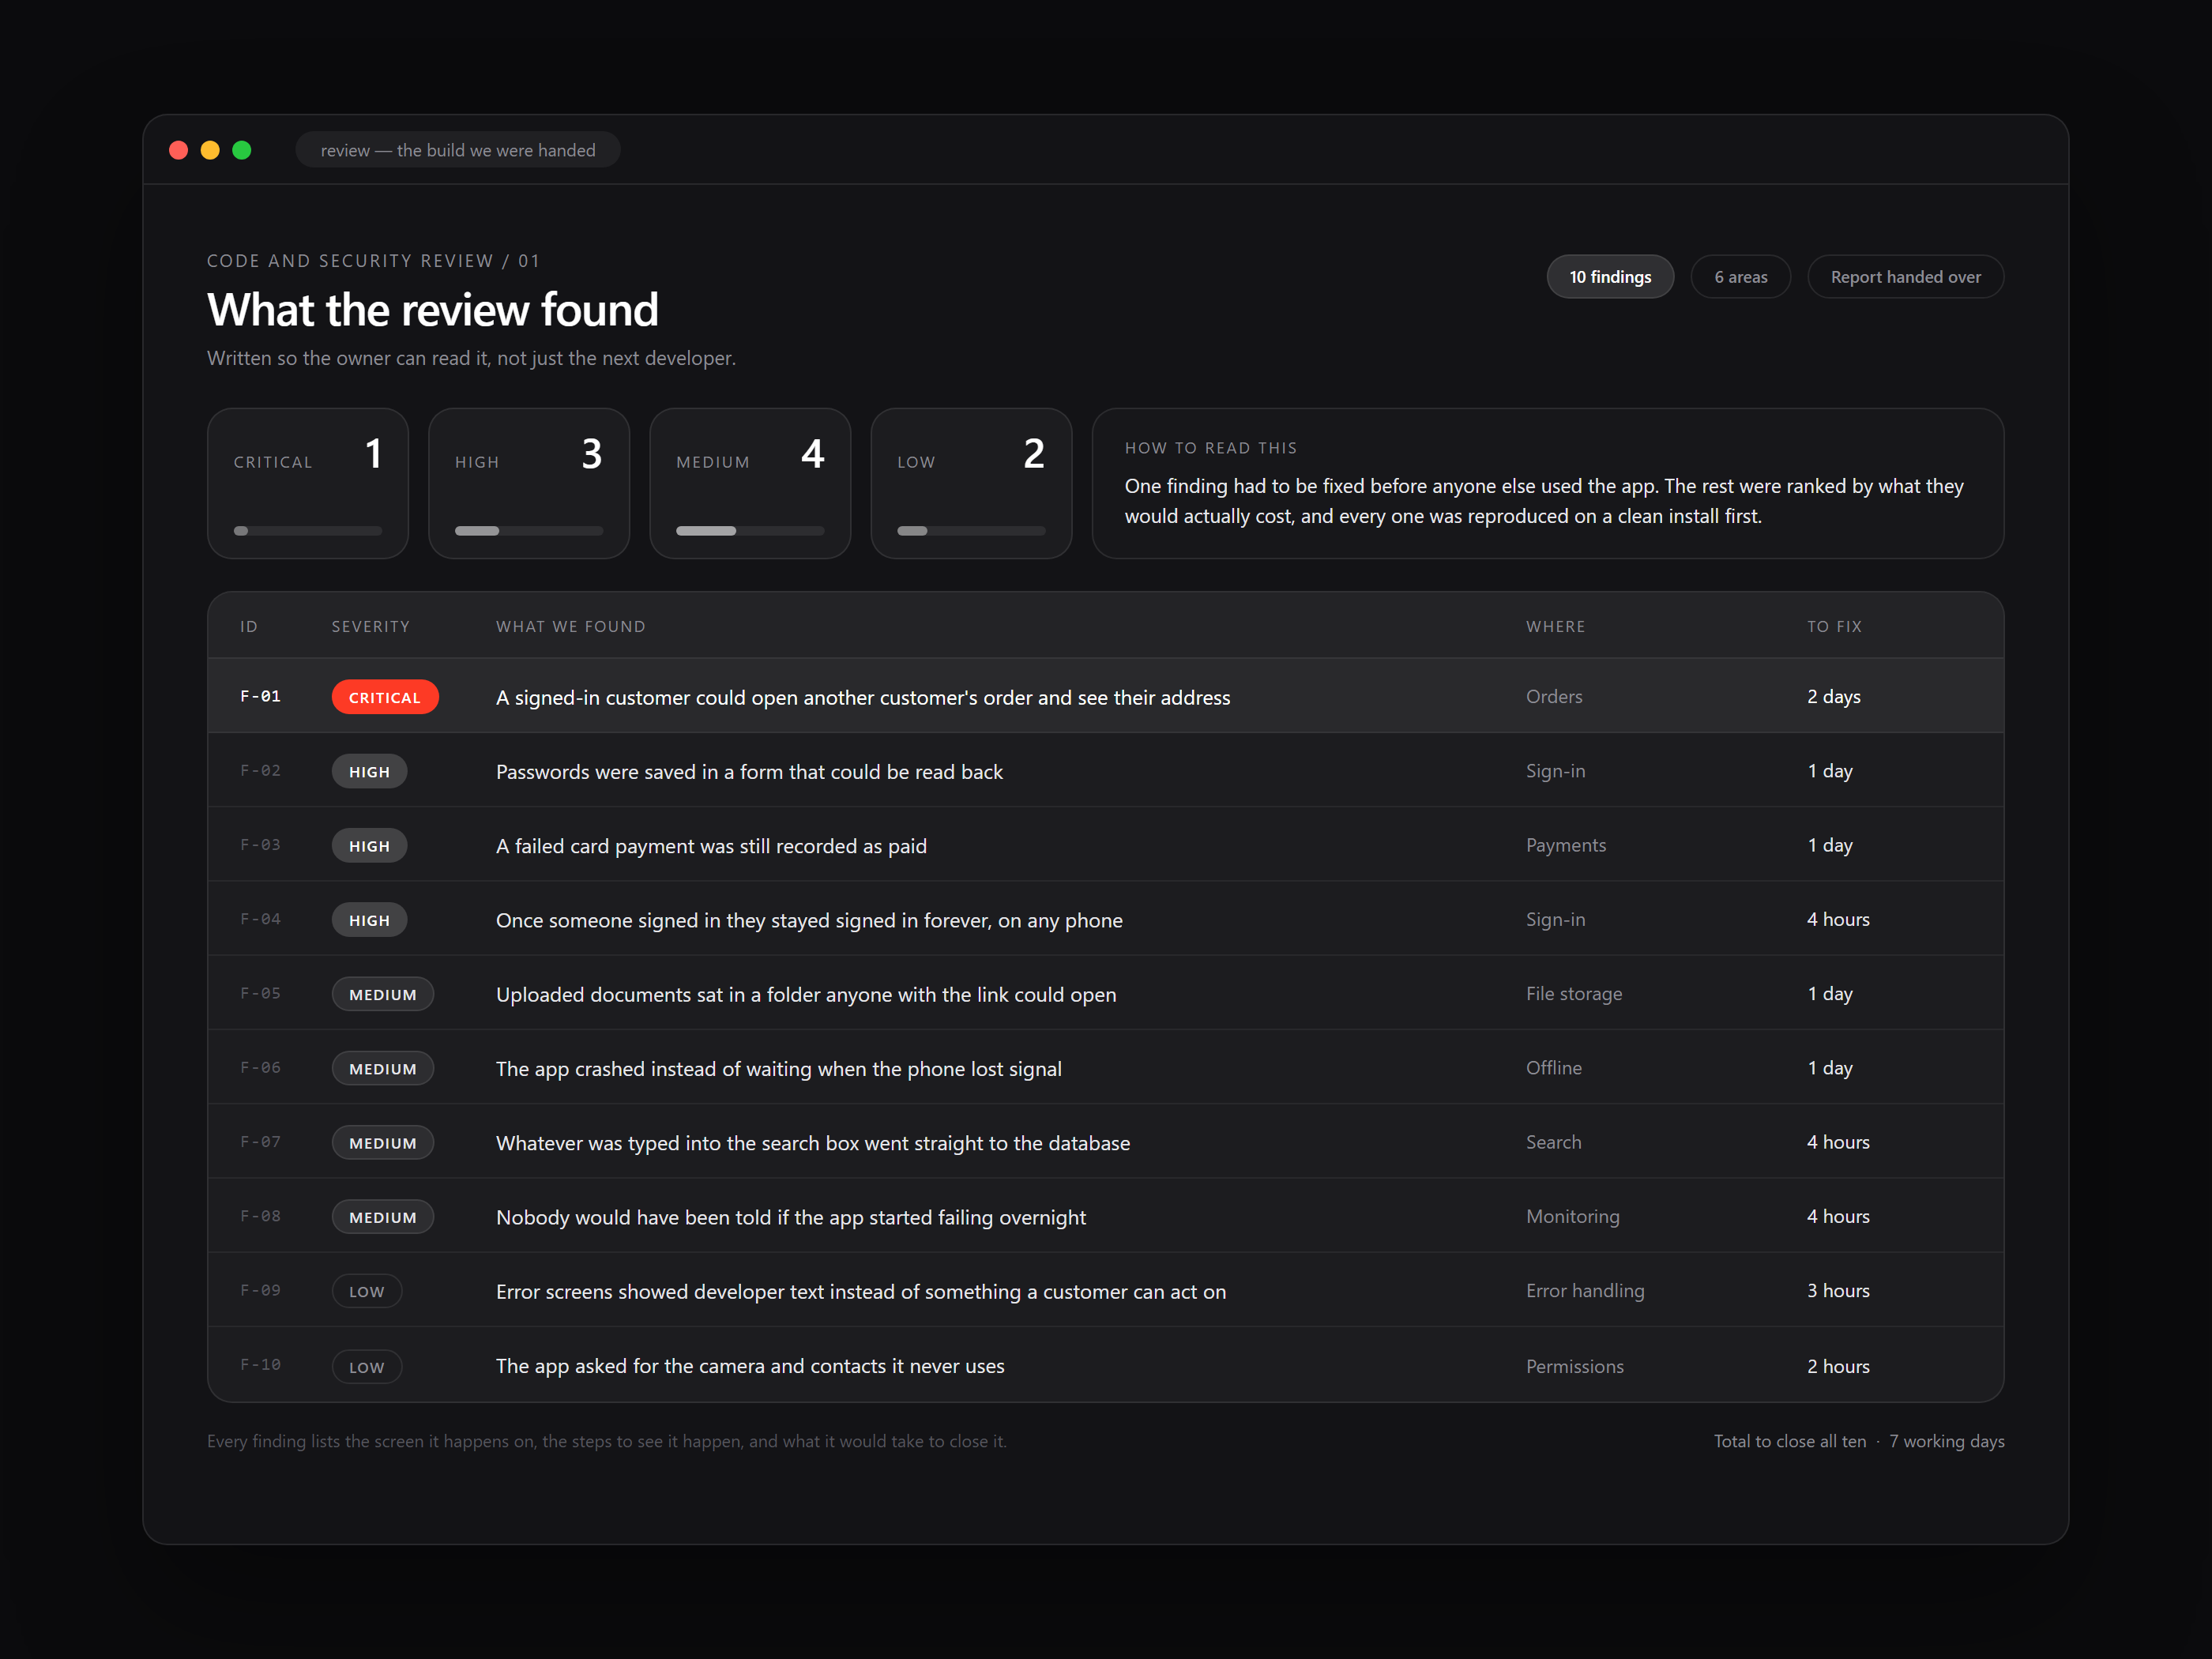2212x1659 pixels.
Task: Click the "WHAT WE FOUND" column header
Action: (x=571, y=626)
